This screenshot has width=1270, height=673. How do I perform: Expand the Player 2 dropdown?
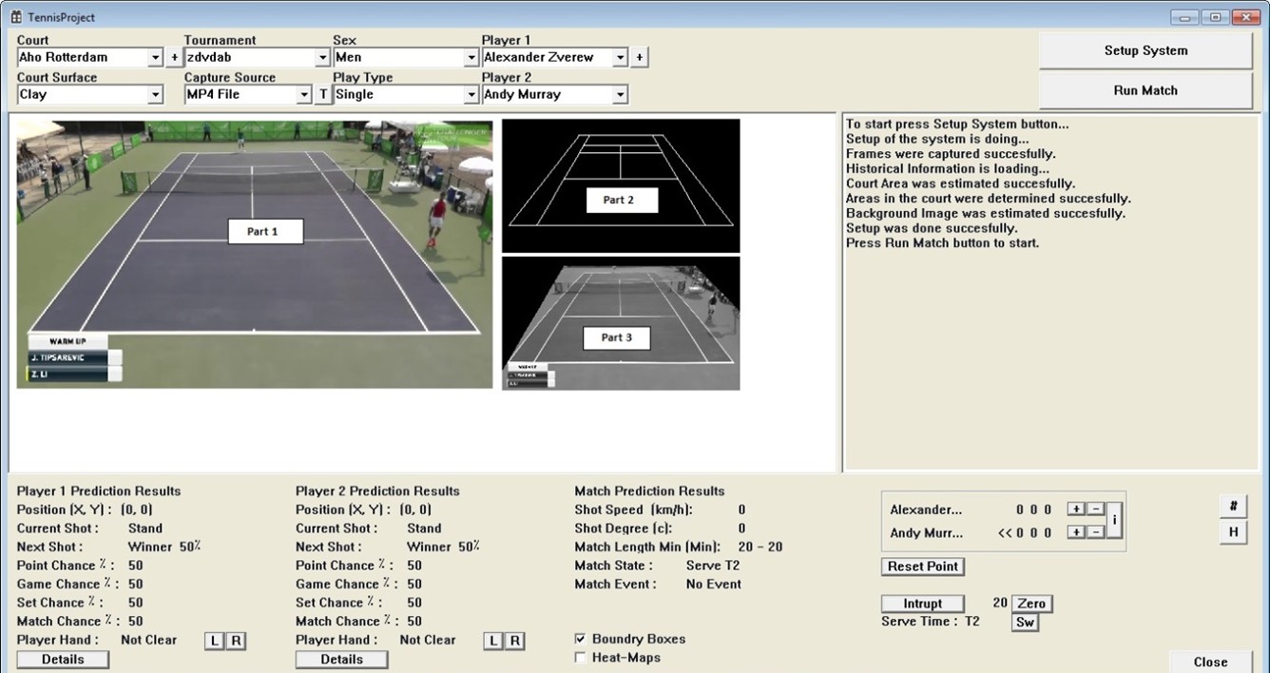click(x=620, y=94)
